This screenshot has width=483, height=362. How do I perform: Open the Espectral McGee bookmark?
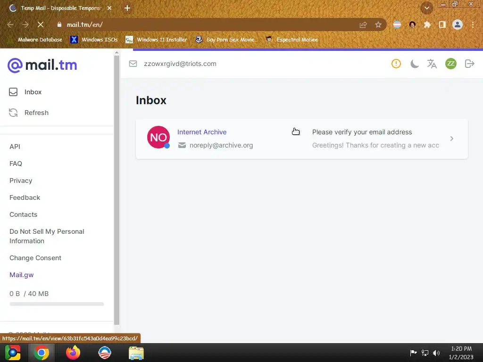pos(291,40)
